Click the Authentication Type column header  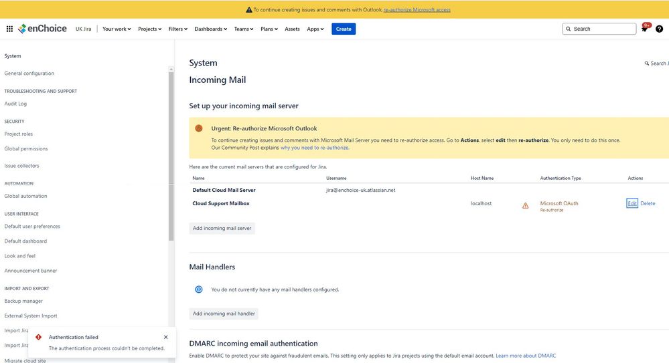click(561, 178)
